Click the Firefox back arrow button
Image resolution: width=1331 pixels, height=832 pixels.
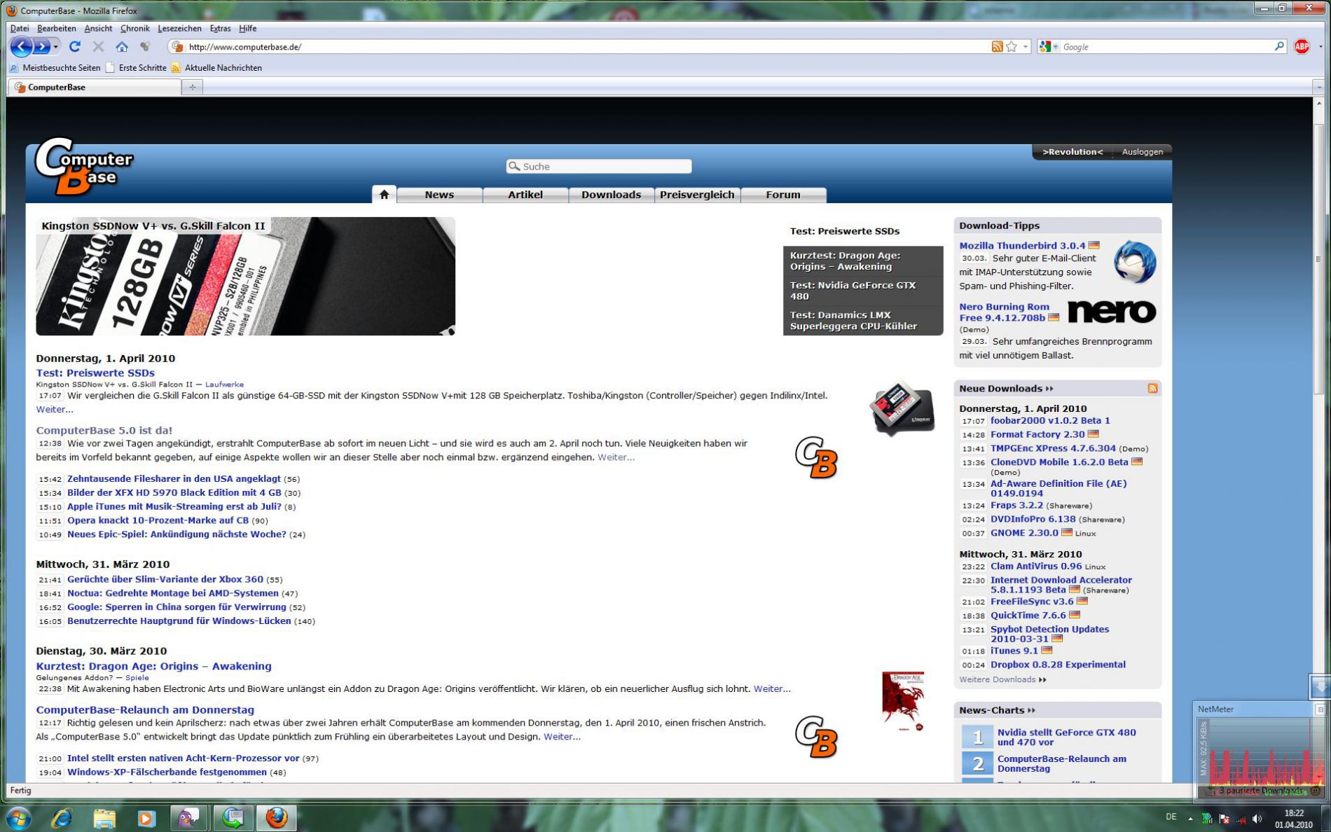coord(21,47)
